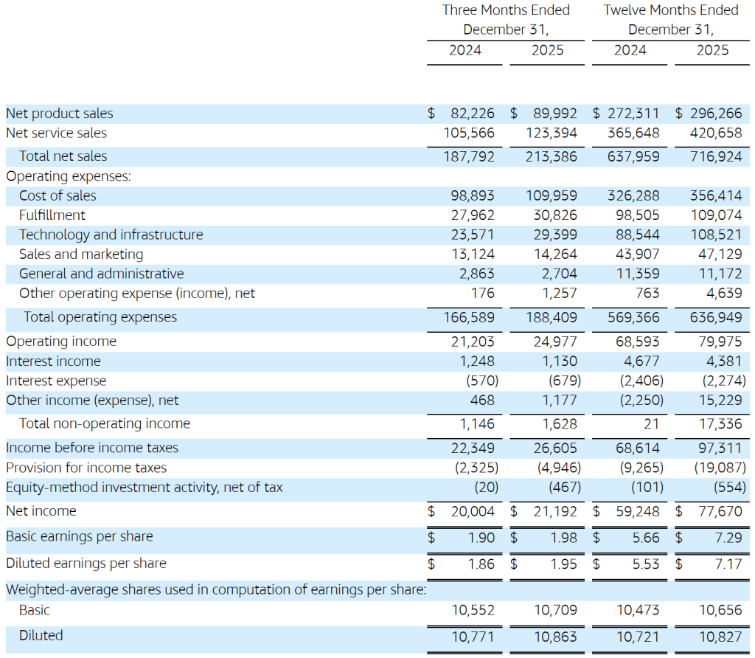Screen dimensions: 755x658
Task: Select the 716,924 total net sales value
Action: [715, 156]
